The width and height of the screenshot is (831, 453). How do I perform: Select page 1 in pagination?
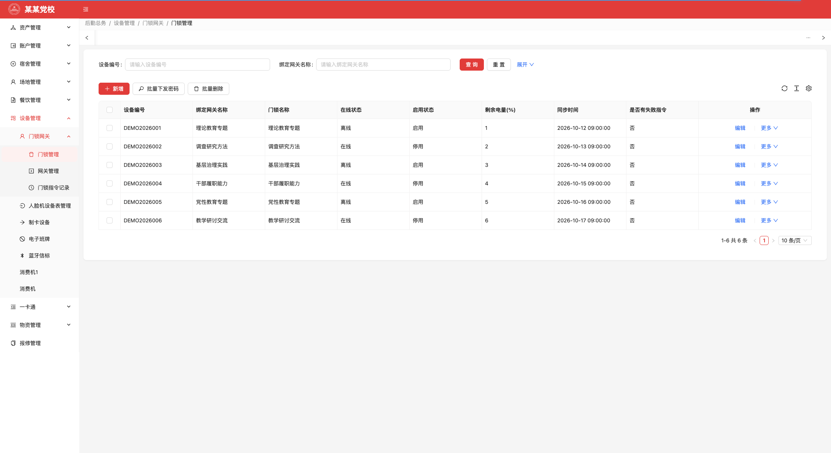(764, 240)
